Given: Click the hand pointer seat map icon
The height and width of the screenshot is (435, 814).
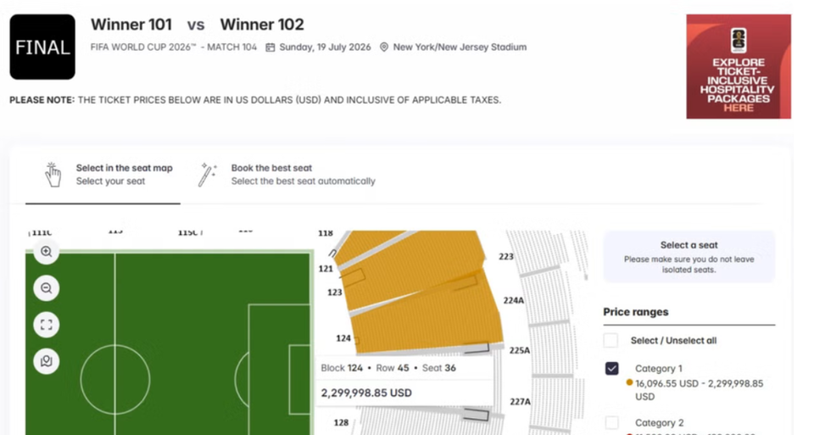Looking at the screenshot, I should pos(53,175).
